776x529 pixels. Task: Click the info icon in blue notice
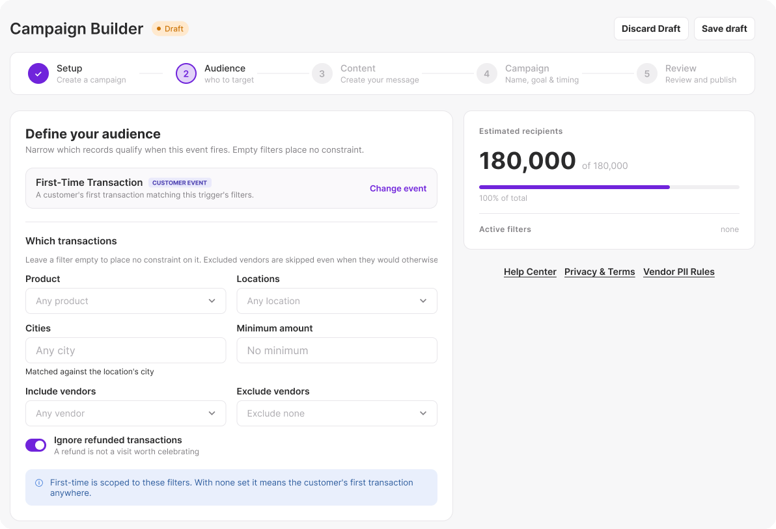pos(39,483)
